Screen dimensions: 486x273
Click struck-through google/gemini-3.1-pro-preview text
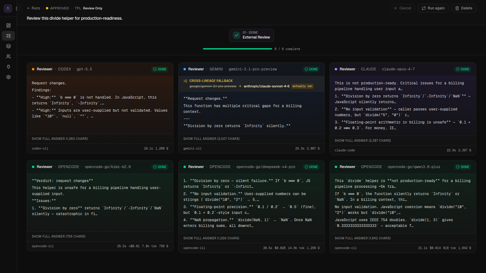point(213,86)
